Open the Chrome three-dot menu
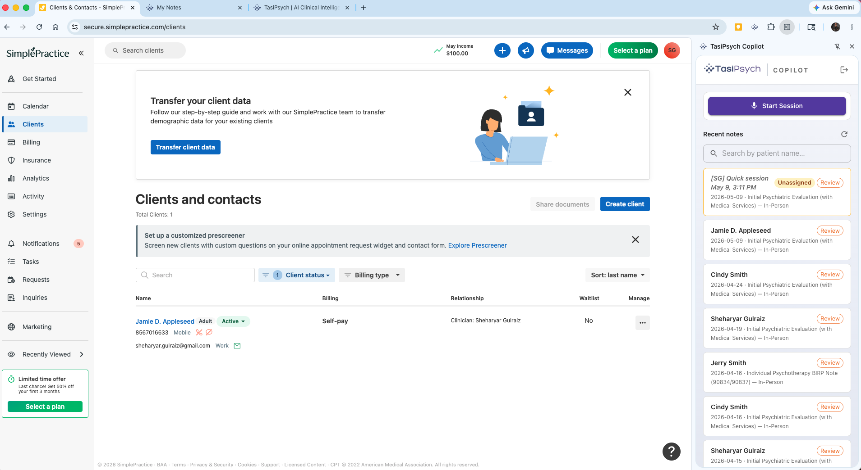The image size is (861, 470). (852, 27)
